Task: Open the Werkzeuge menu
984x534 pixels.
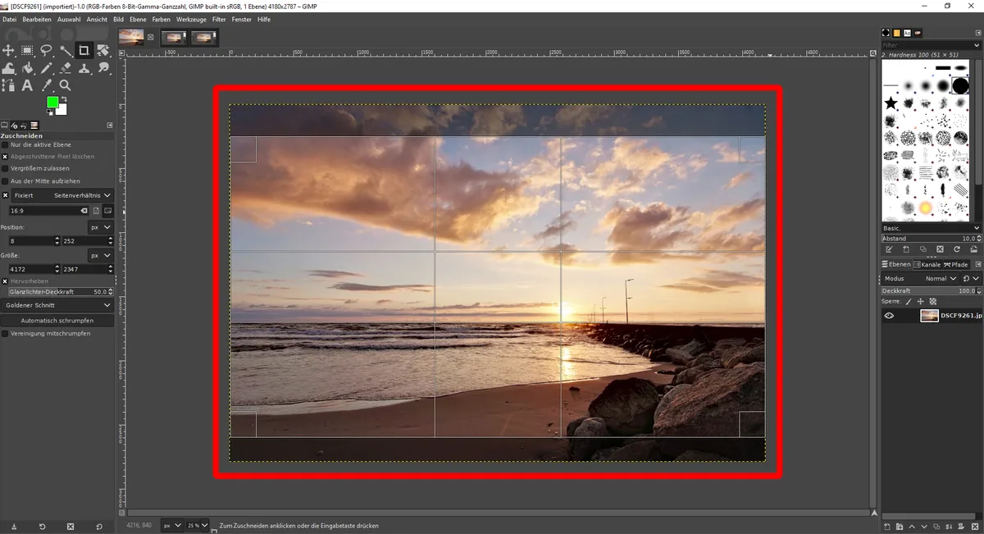Action: [x=191, y=19]
